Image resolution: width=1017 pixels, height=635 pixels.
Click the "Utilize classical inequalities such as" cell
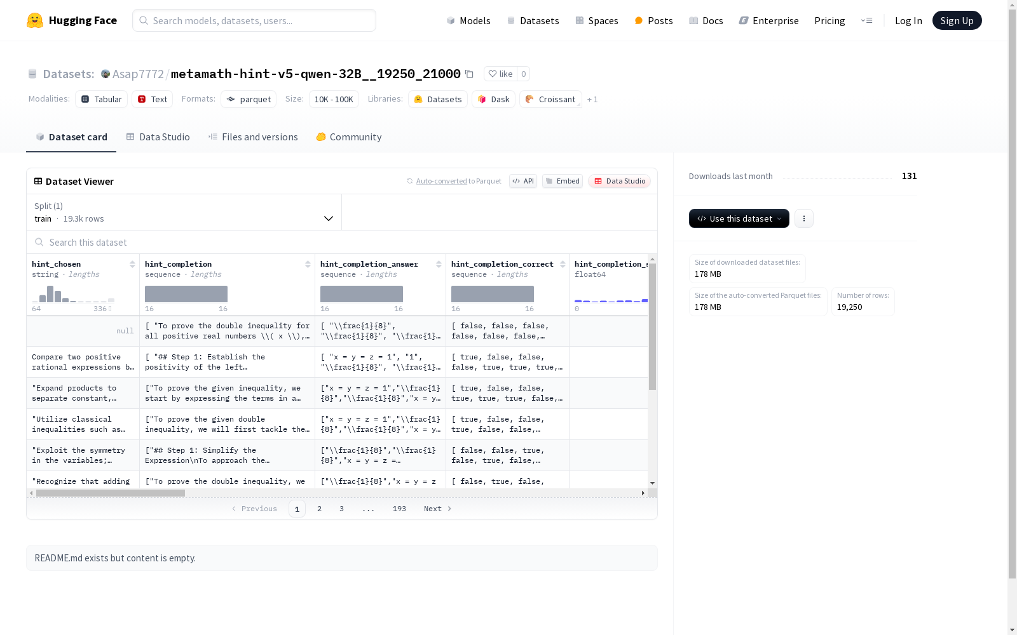[83, 424]
